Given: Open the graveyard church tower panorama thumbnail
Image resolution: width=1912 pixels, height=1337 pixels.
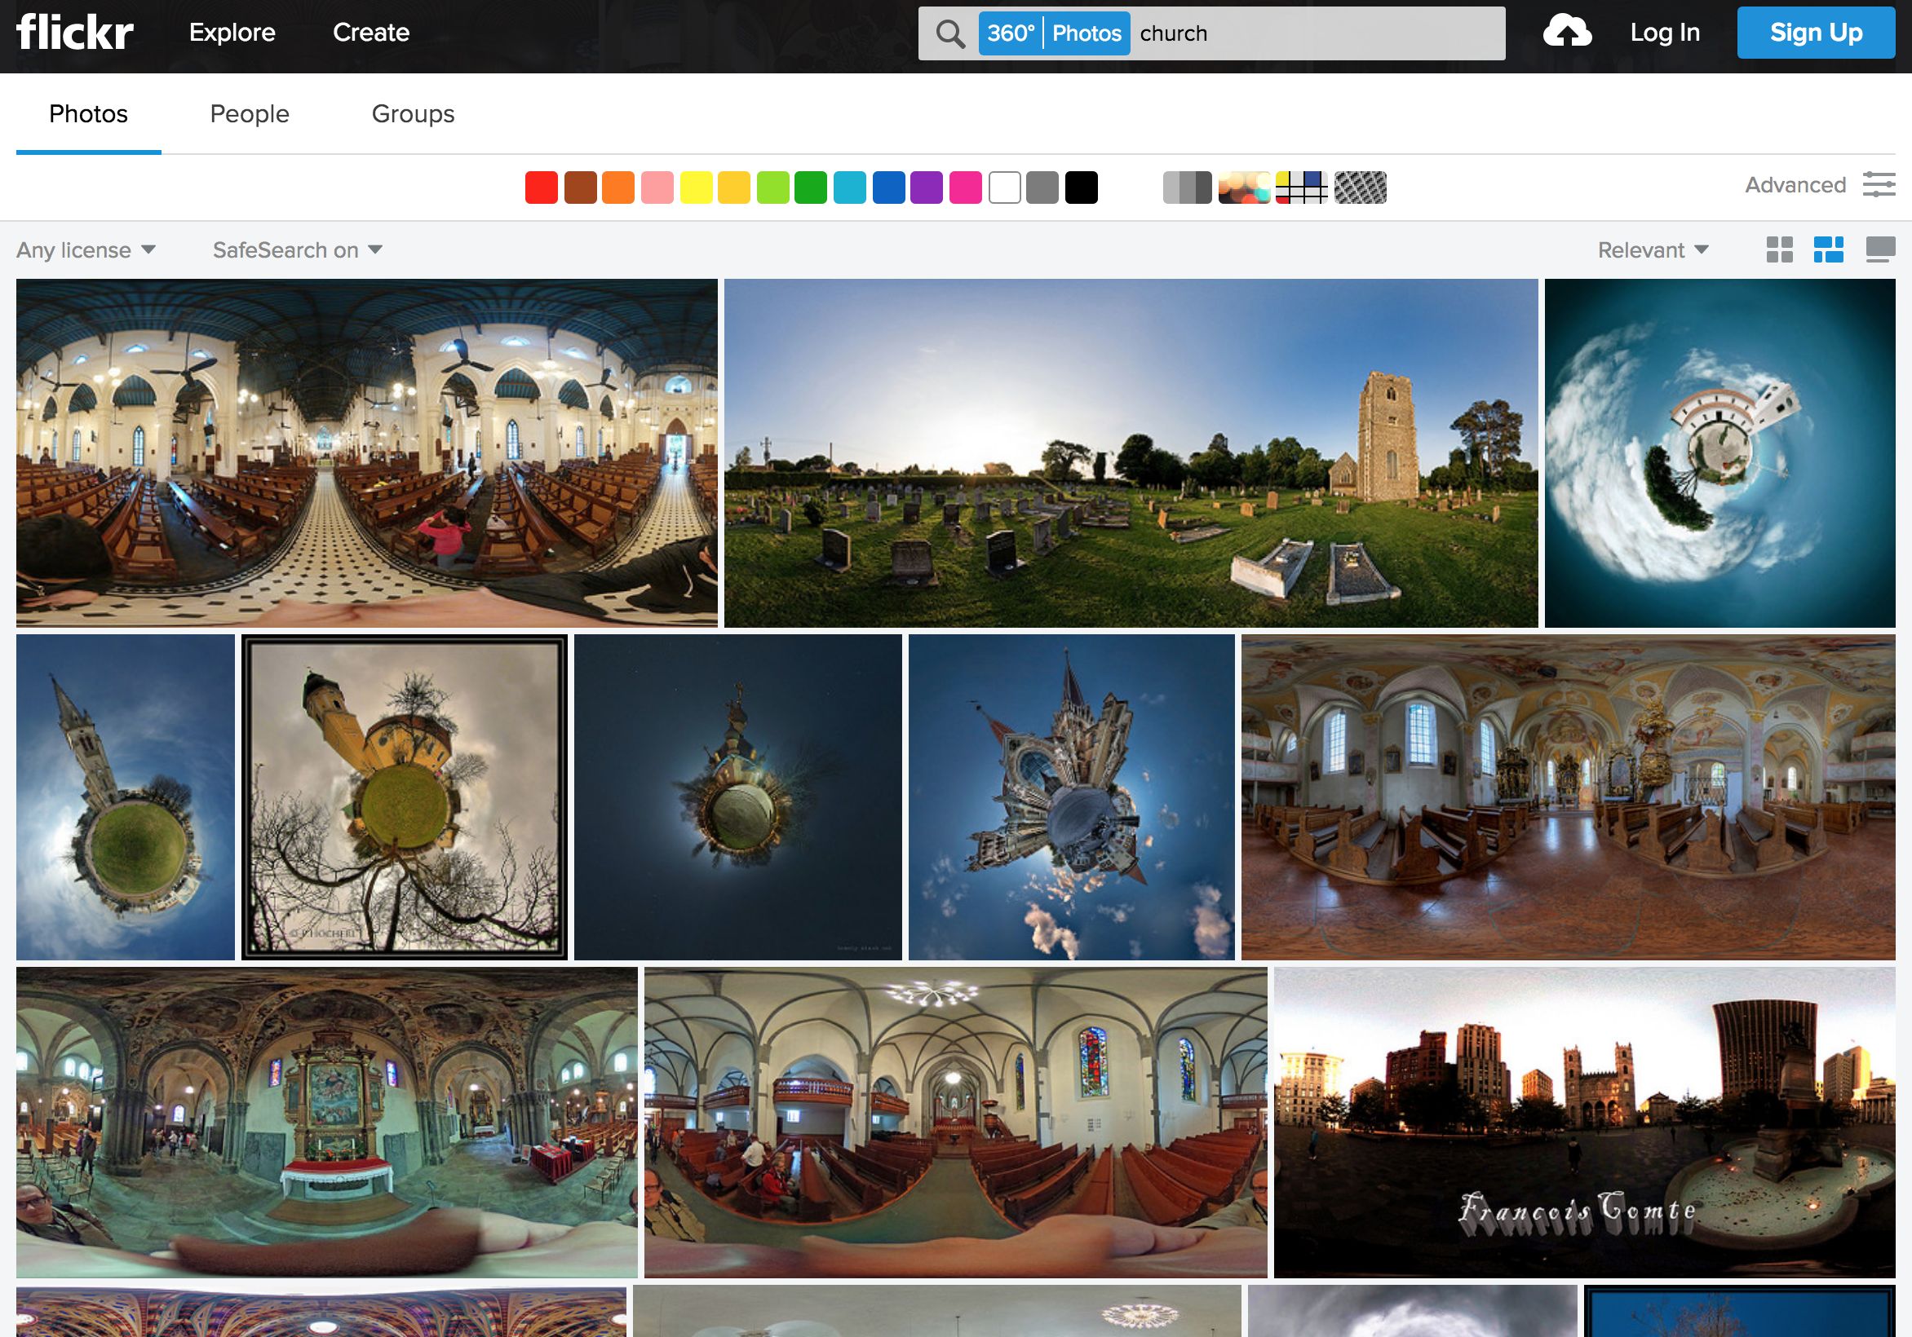Looking at the screenshot, I should [x=1130, y=453].
